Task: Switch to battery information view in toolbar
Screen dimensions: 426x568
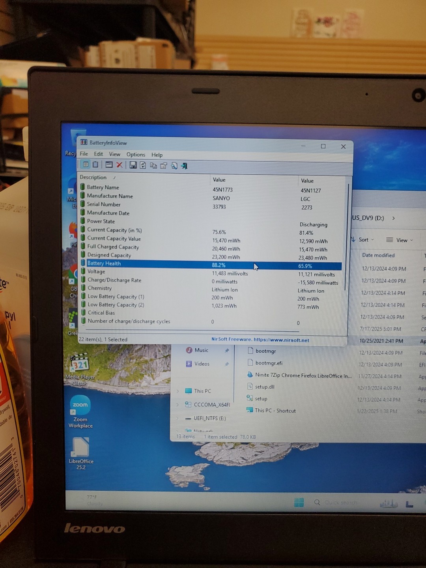Action: (x=86, y=164)
